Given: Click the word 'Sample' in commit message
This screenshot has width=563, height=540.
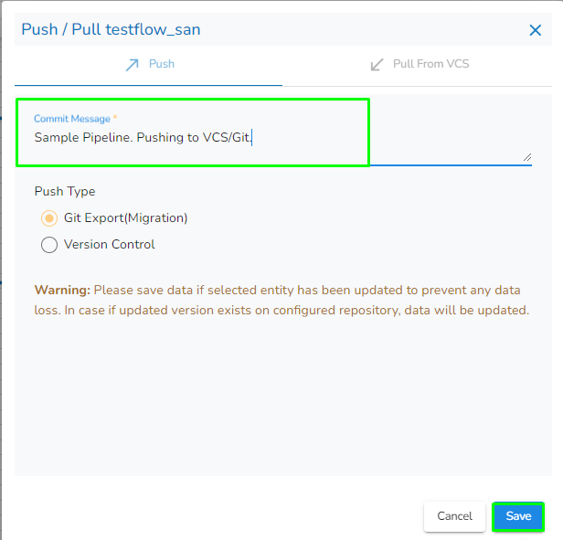Looking at the screenshot, I should (56, 138).
